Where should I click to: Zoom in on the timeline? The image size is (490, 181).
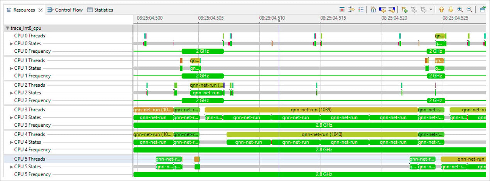(x=460, y=10)
